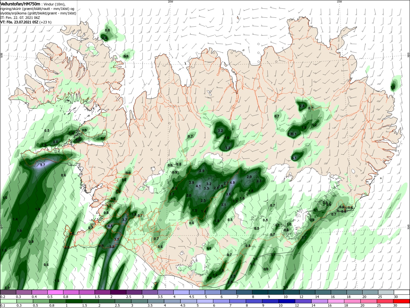Click the 3.8 precipitation value on map
Screen dimensions: 410x308
112,247
